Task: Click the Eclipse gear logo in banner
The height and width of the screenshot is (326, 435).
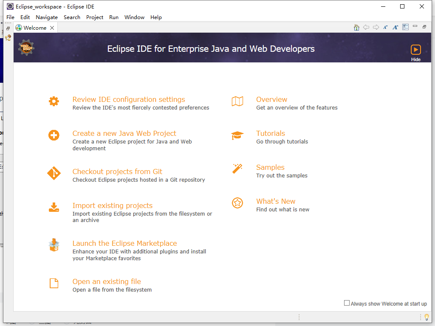Action: click(x=26, y=48)
